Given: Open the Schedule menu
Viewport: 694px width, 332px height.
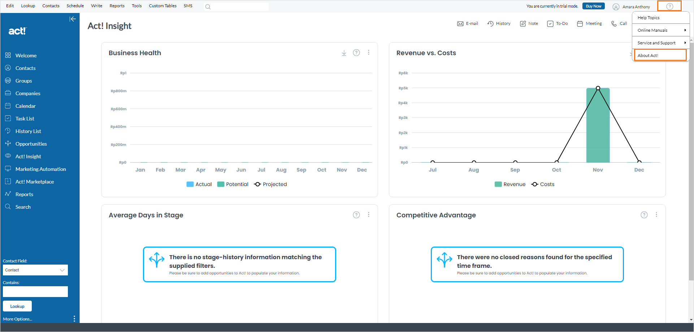Looking at the screenshot, I should [x=75, y=6].
